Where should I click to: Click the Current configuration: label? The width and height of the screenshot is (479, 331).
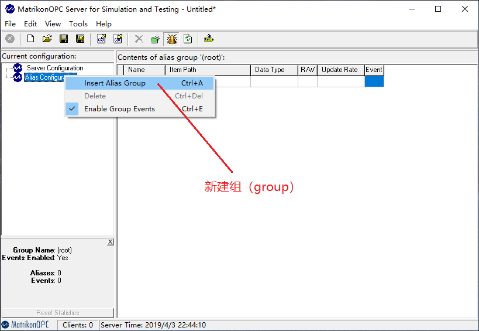point(39,56)
